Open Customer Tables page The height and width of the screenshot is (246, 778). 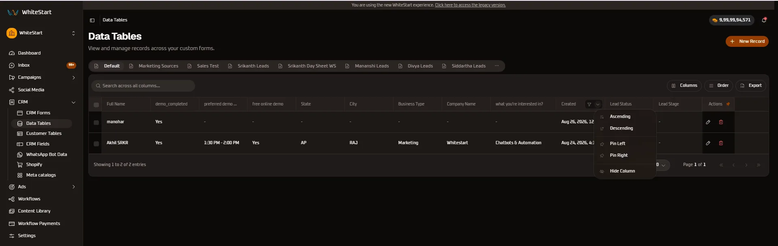click(44, 133)
